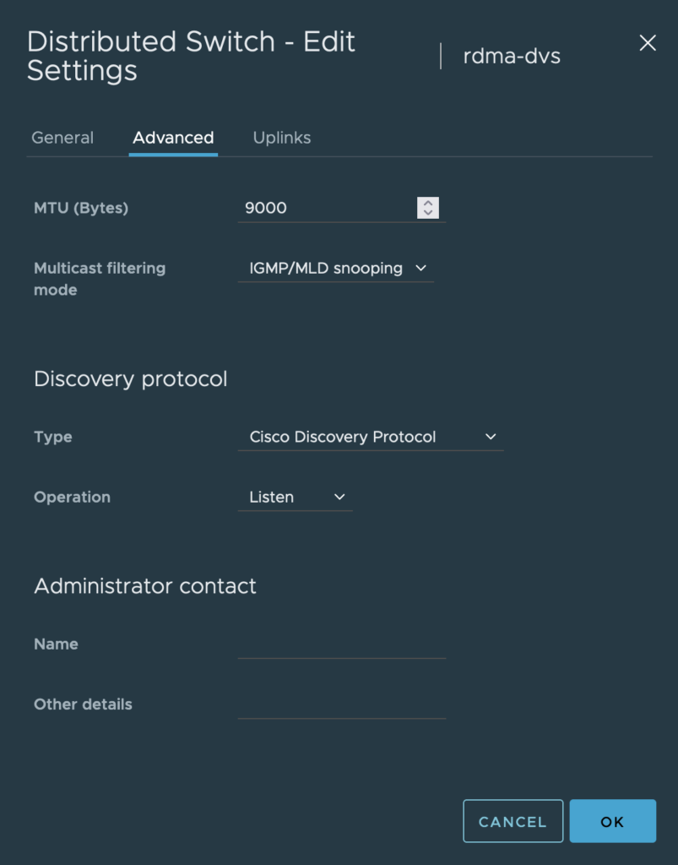Click the chevron next to Cisco Discovery Protocol
Image resolution: width=678 pixels, height=865 pixels.
[491, 437]
